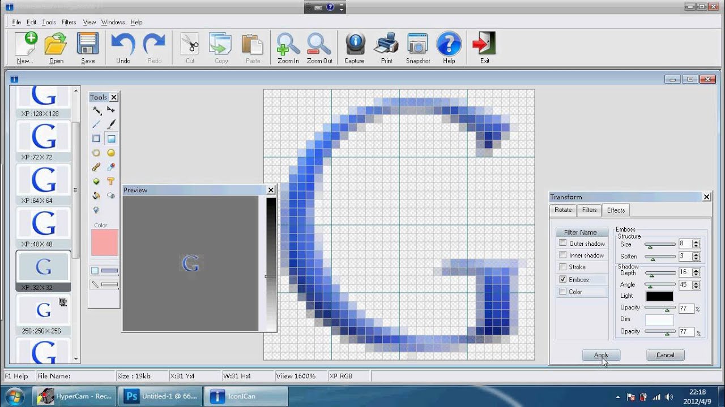The image size is (725, 407).
Task: Close the Tools panel
Action: [114, 97]
